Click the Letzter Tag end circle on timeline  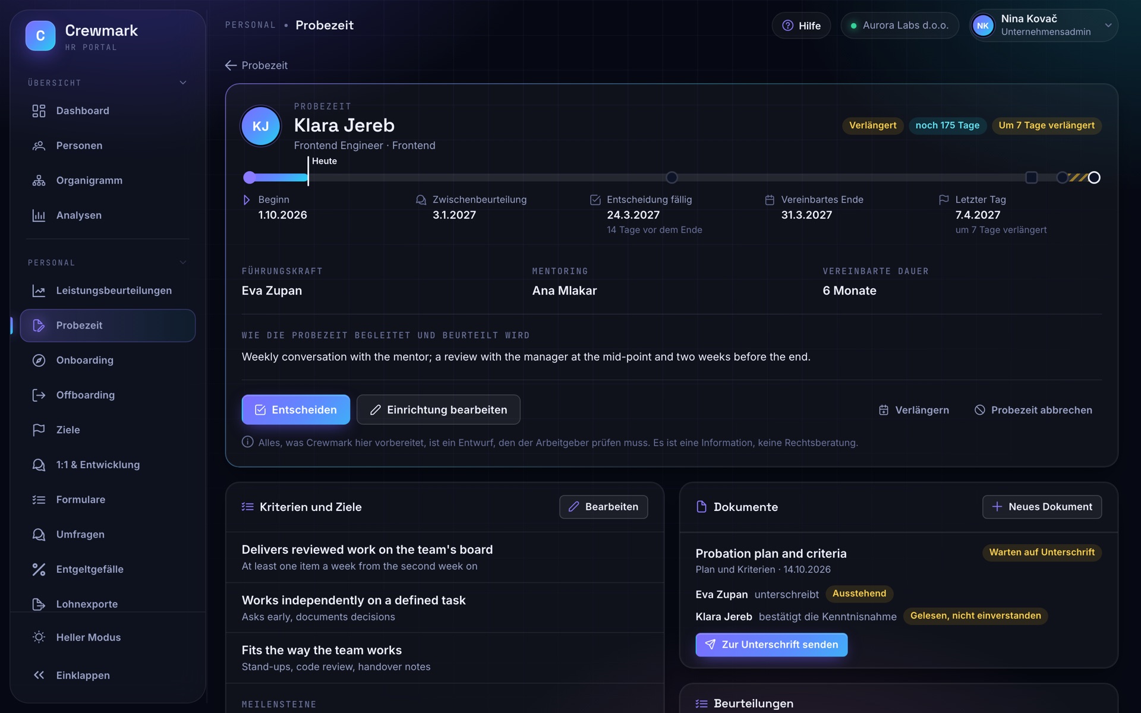1094,178
